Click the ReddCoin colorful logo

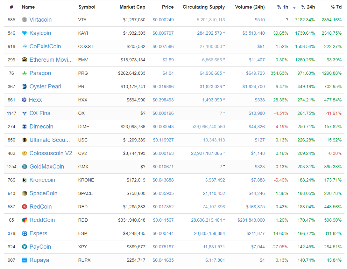click(24, 220)
